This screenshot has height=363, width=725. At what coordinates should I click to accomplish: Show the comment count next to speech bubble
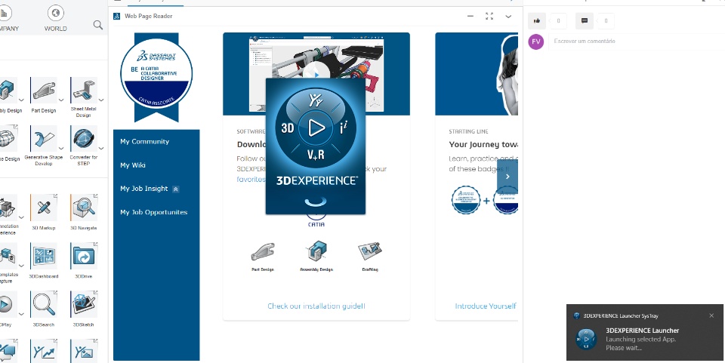pos(606,21)
